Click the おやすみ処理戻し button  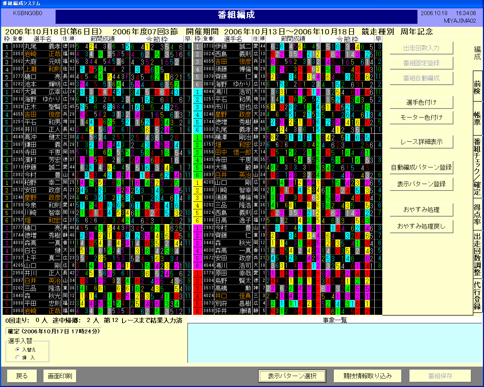pos(421,226)
